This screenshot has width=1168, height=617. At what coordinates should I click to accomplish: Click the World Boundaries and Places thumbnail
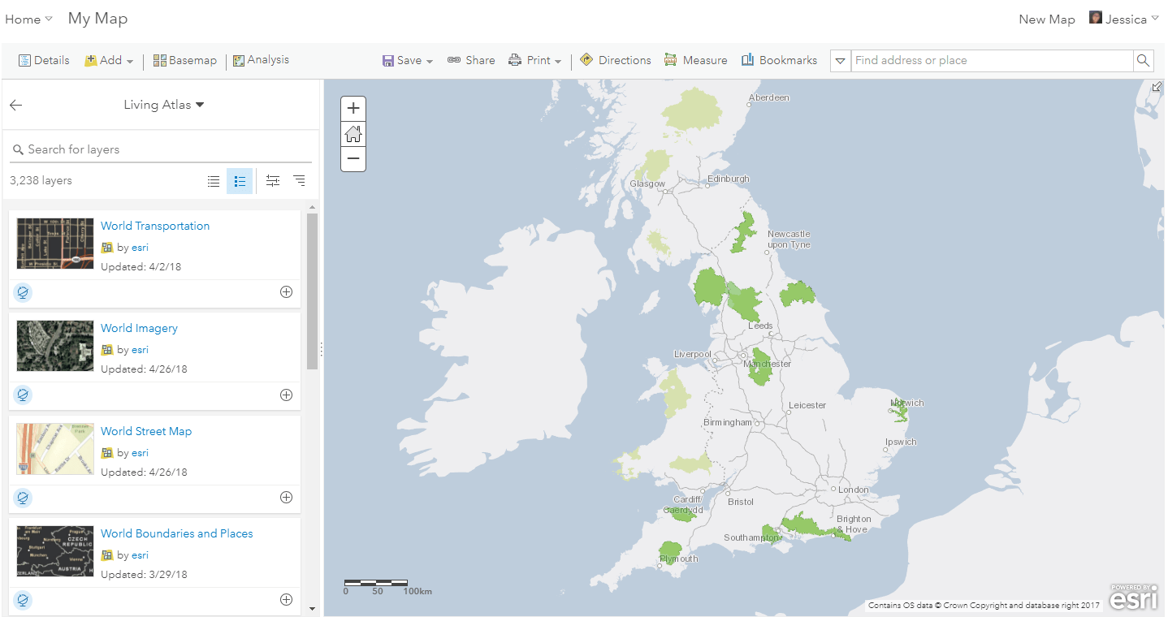[54, 551]
